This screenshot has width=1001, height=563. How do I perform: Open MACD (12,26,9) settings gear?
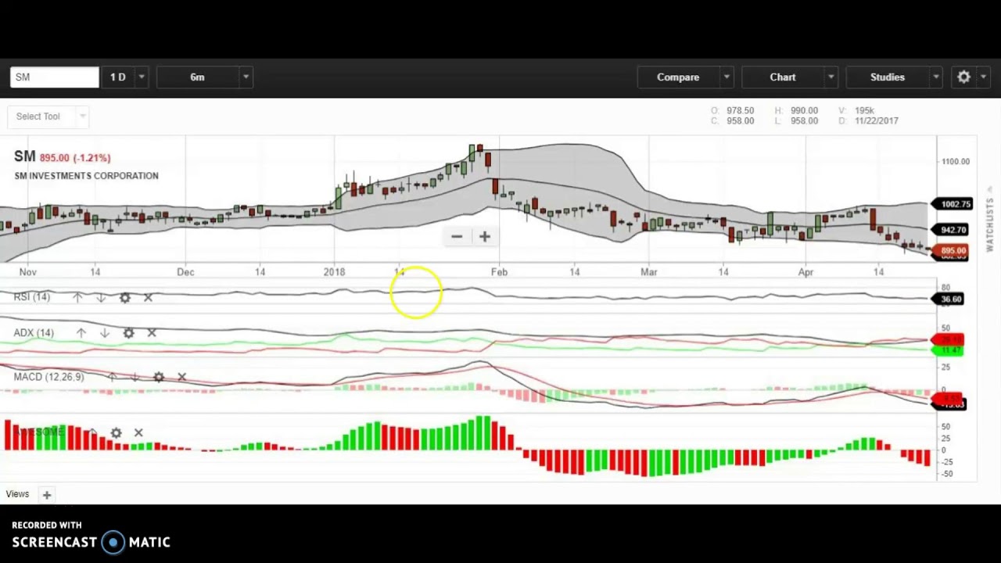click(x=159, y=377)
